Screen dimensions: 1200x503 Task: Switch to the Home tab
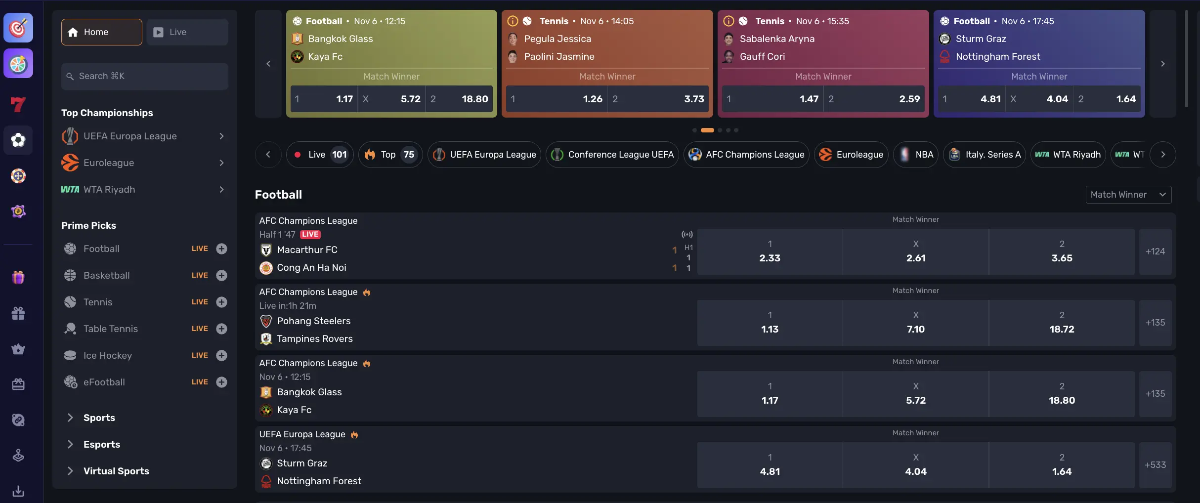pos(102,32)
